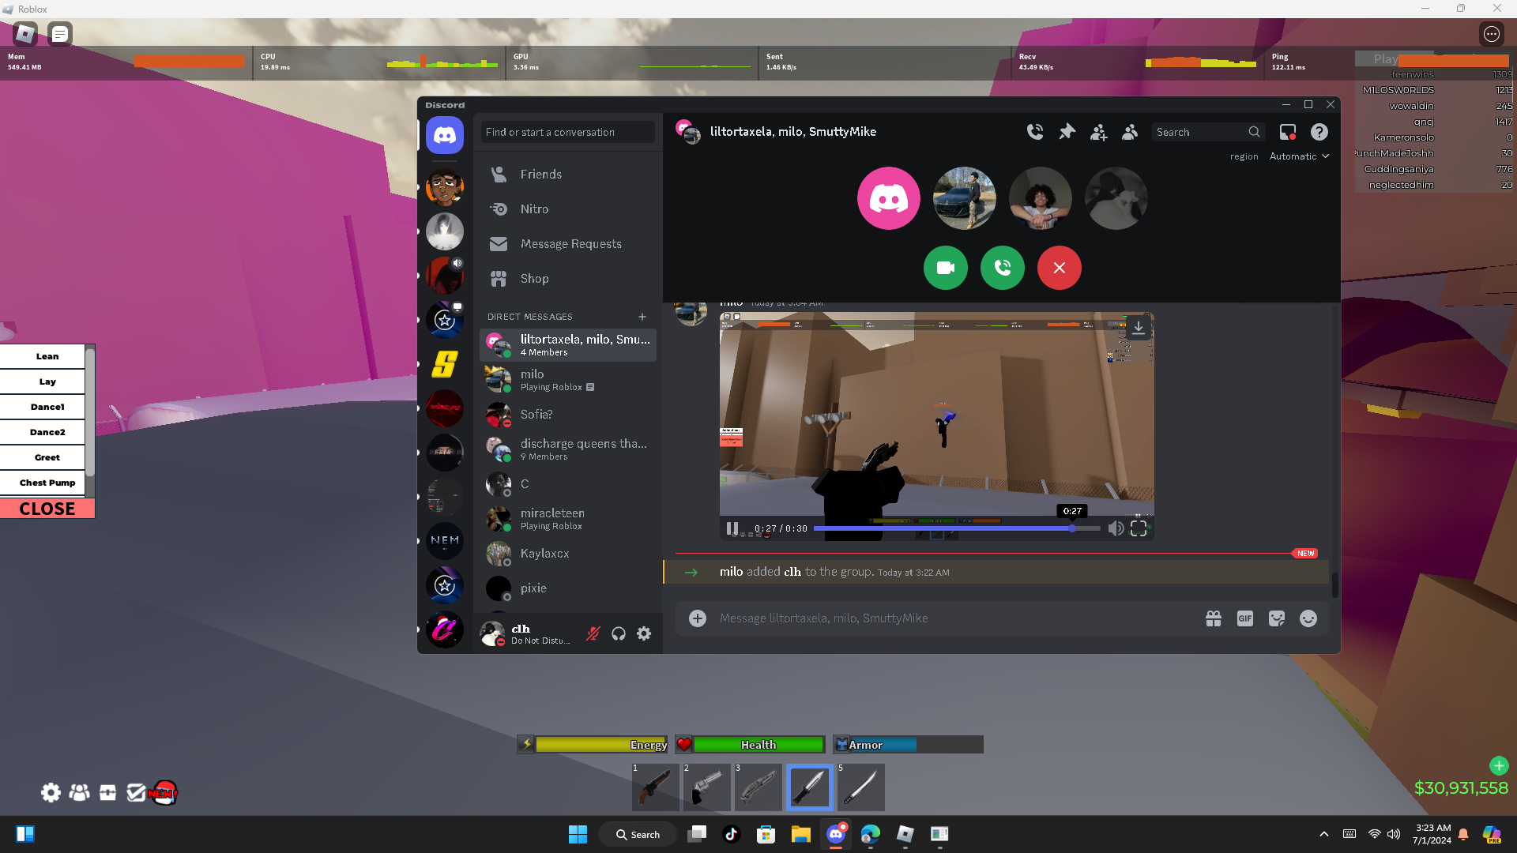Open GIF picker in message bar
This screenshot has width=1517, height=853.
(1245, 618)
